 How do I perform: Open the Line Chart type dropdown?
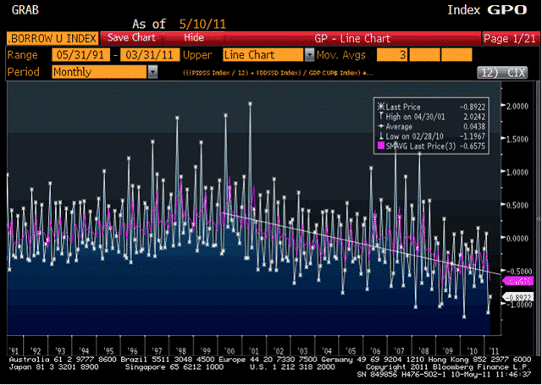pyautogui.click(x=308, y=55)
